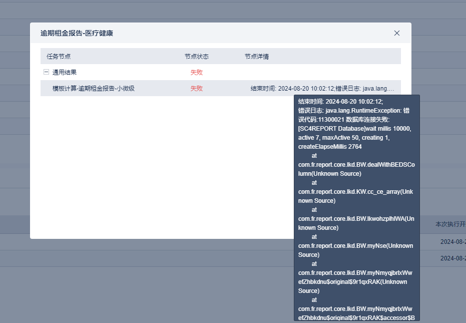Select the 模板计算-逾期租金报告-小微级 row
Screen dimensions: 466x323
pyautogui.click(x=221, y=88)
